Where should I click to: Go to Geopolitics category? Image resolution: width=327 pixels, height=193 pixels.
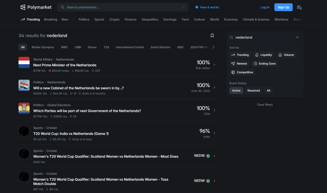(150, 19)
